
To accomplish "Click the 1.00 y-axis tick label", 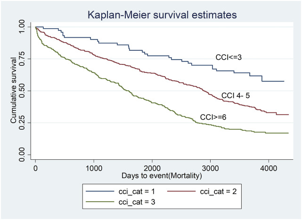I will coord(25,27).
